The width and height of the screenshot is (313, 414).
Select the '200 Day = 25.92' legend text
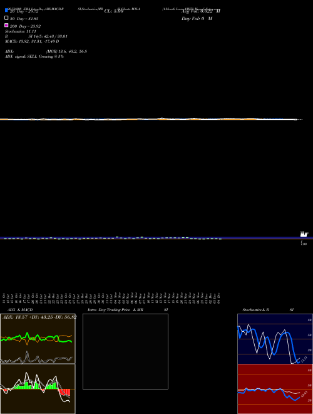(x=25, y=26)
